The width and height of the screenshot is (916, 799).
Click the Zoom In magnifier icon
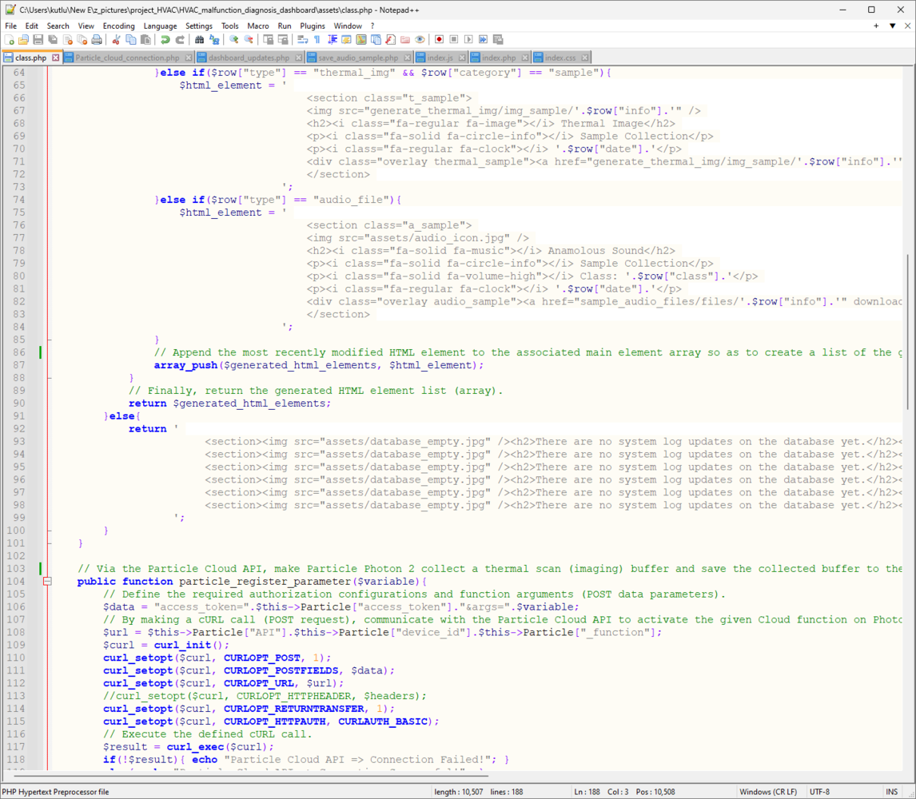(234, 39)
